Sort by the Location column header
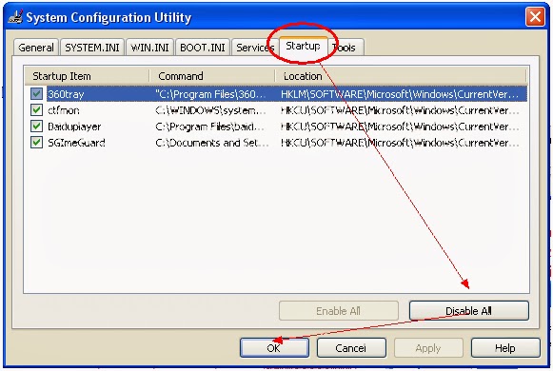This screenshot has width=553, height=371. 401,76
